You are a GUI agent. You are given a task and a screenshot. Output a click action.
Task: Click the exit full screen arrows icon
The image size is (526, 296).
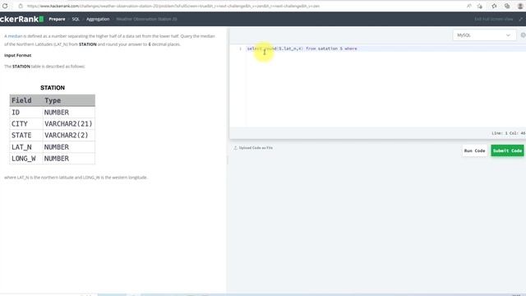click(x=521, y=19)
